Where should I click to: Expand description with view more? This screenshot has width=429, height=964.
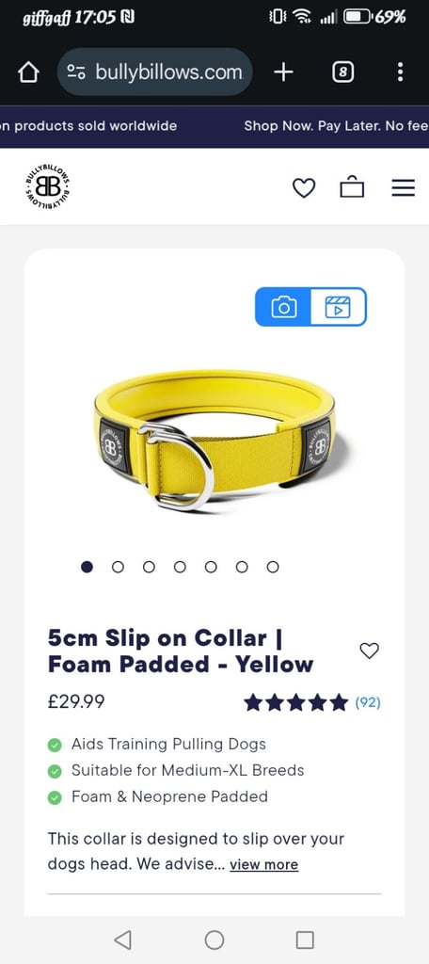pos(263,864)
